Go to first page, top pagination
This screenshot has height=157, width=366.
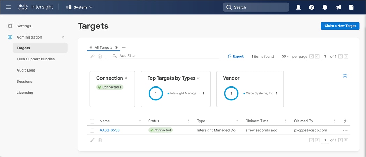(311, 56)
